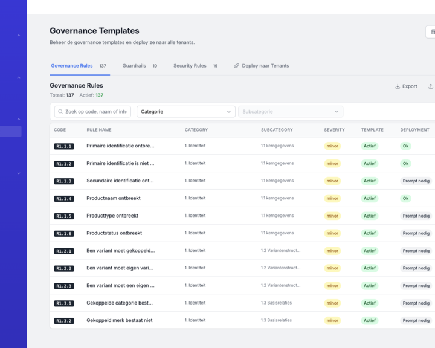Click Actief template badge for R1.1.2

(370, 164)
